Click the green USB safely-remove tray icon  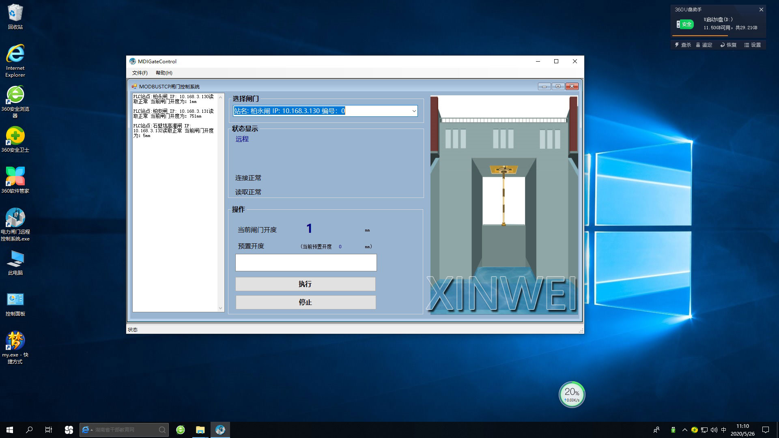coord(673,430)
